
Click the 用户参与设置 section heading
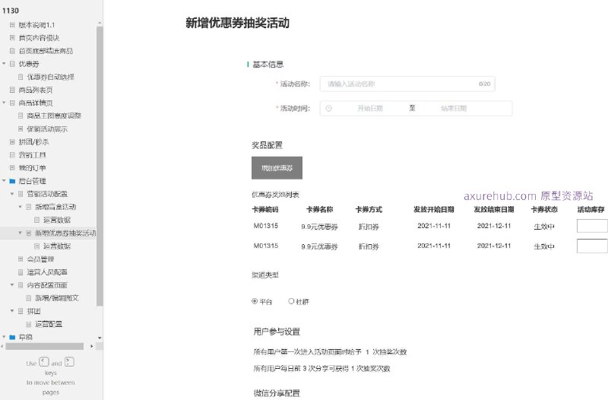point(277,332)
